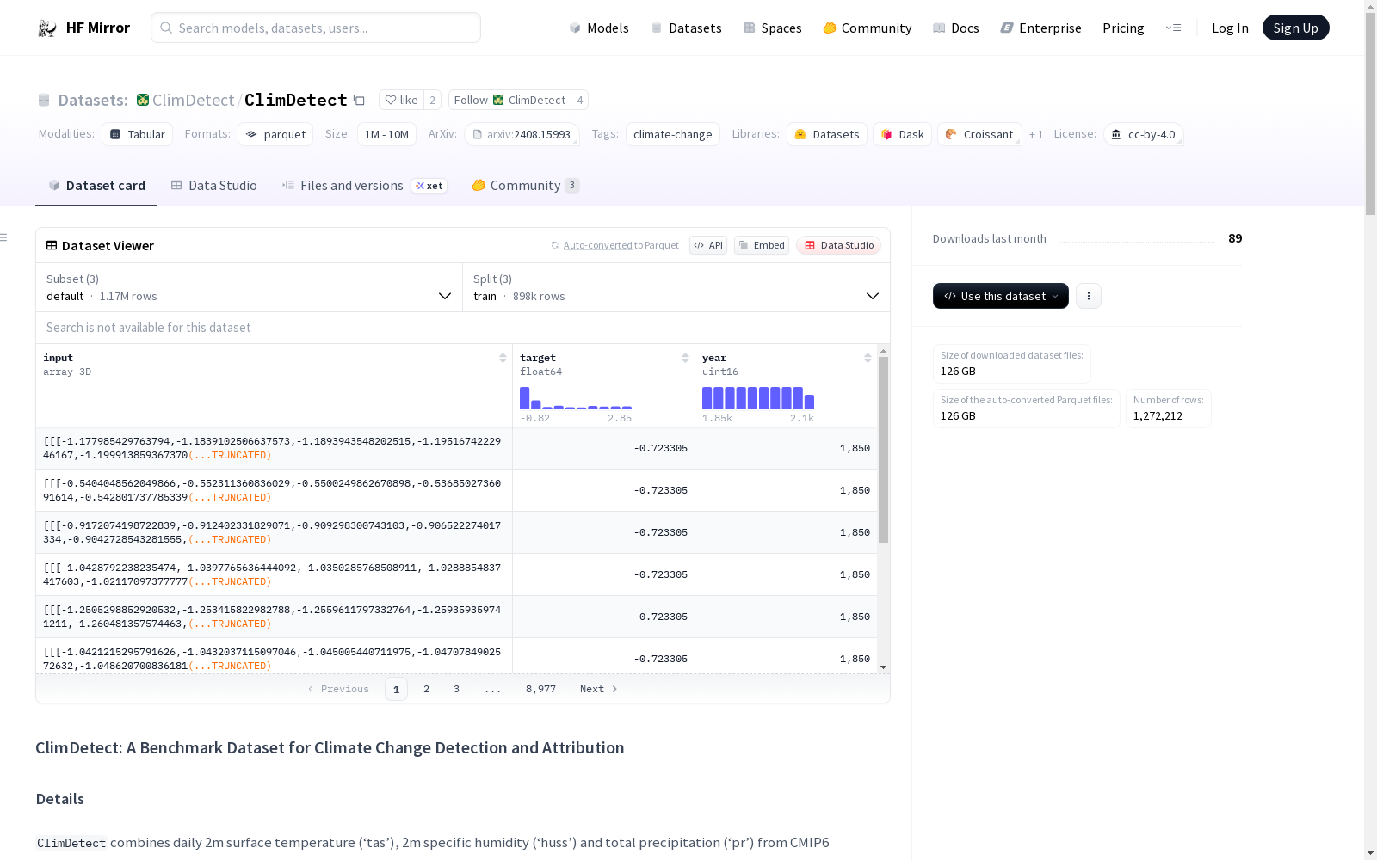Open Enterprise in top navigation
The width and height of the screenshot is (1377, 860).
1040,28
